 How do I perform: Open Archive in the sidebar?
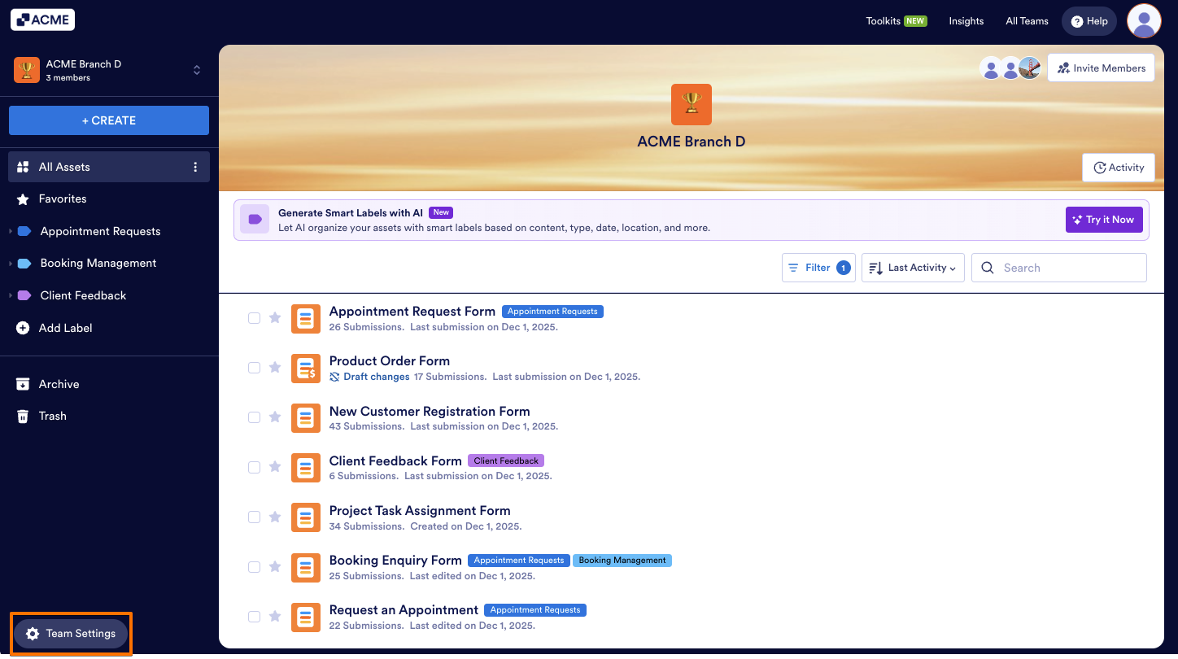pos(109,384)
